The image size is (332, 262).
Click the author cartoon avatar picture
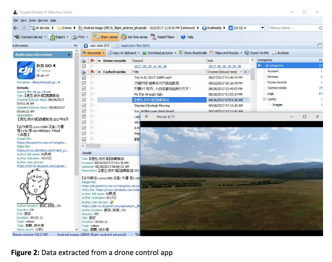(x=35, y=186)
